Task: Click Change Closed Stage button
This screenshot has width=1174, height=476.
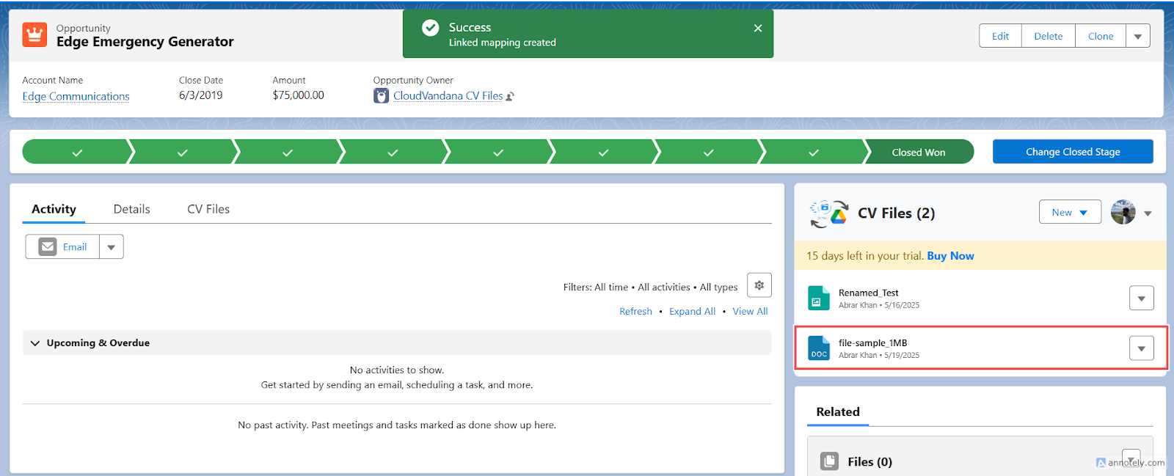Action: pyautogui.click(x=1073, y=152)
